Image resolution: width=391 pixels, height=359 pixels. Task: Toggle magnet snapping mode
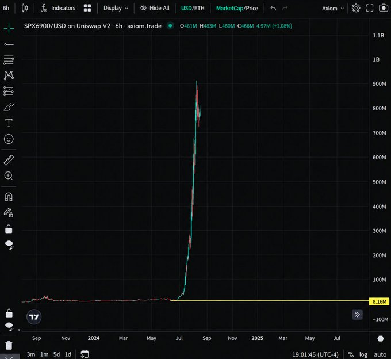pyautogui.click(x=9, y=197)
